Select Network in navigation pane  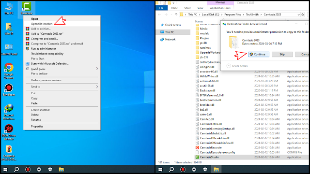(168, 39)
